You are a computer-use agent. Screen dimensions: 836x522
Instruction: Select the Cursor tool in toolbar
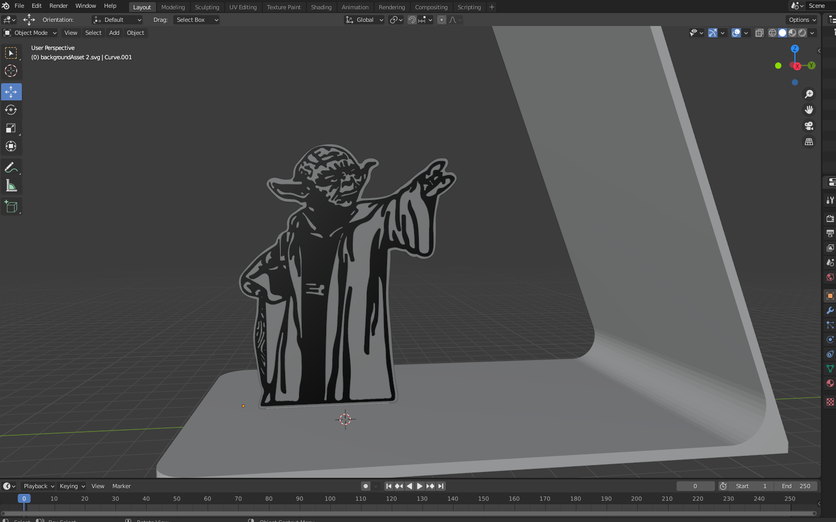11,71
